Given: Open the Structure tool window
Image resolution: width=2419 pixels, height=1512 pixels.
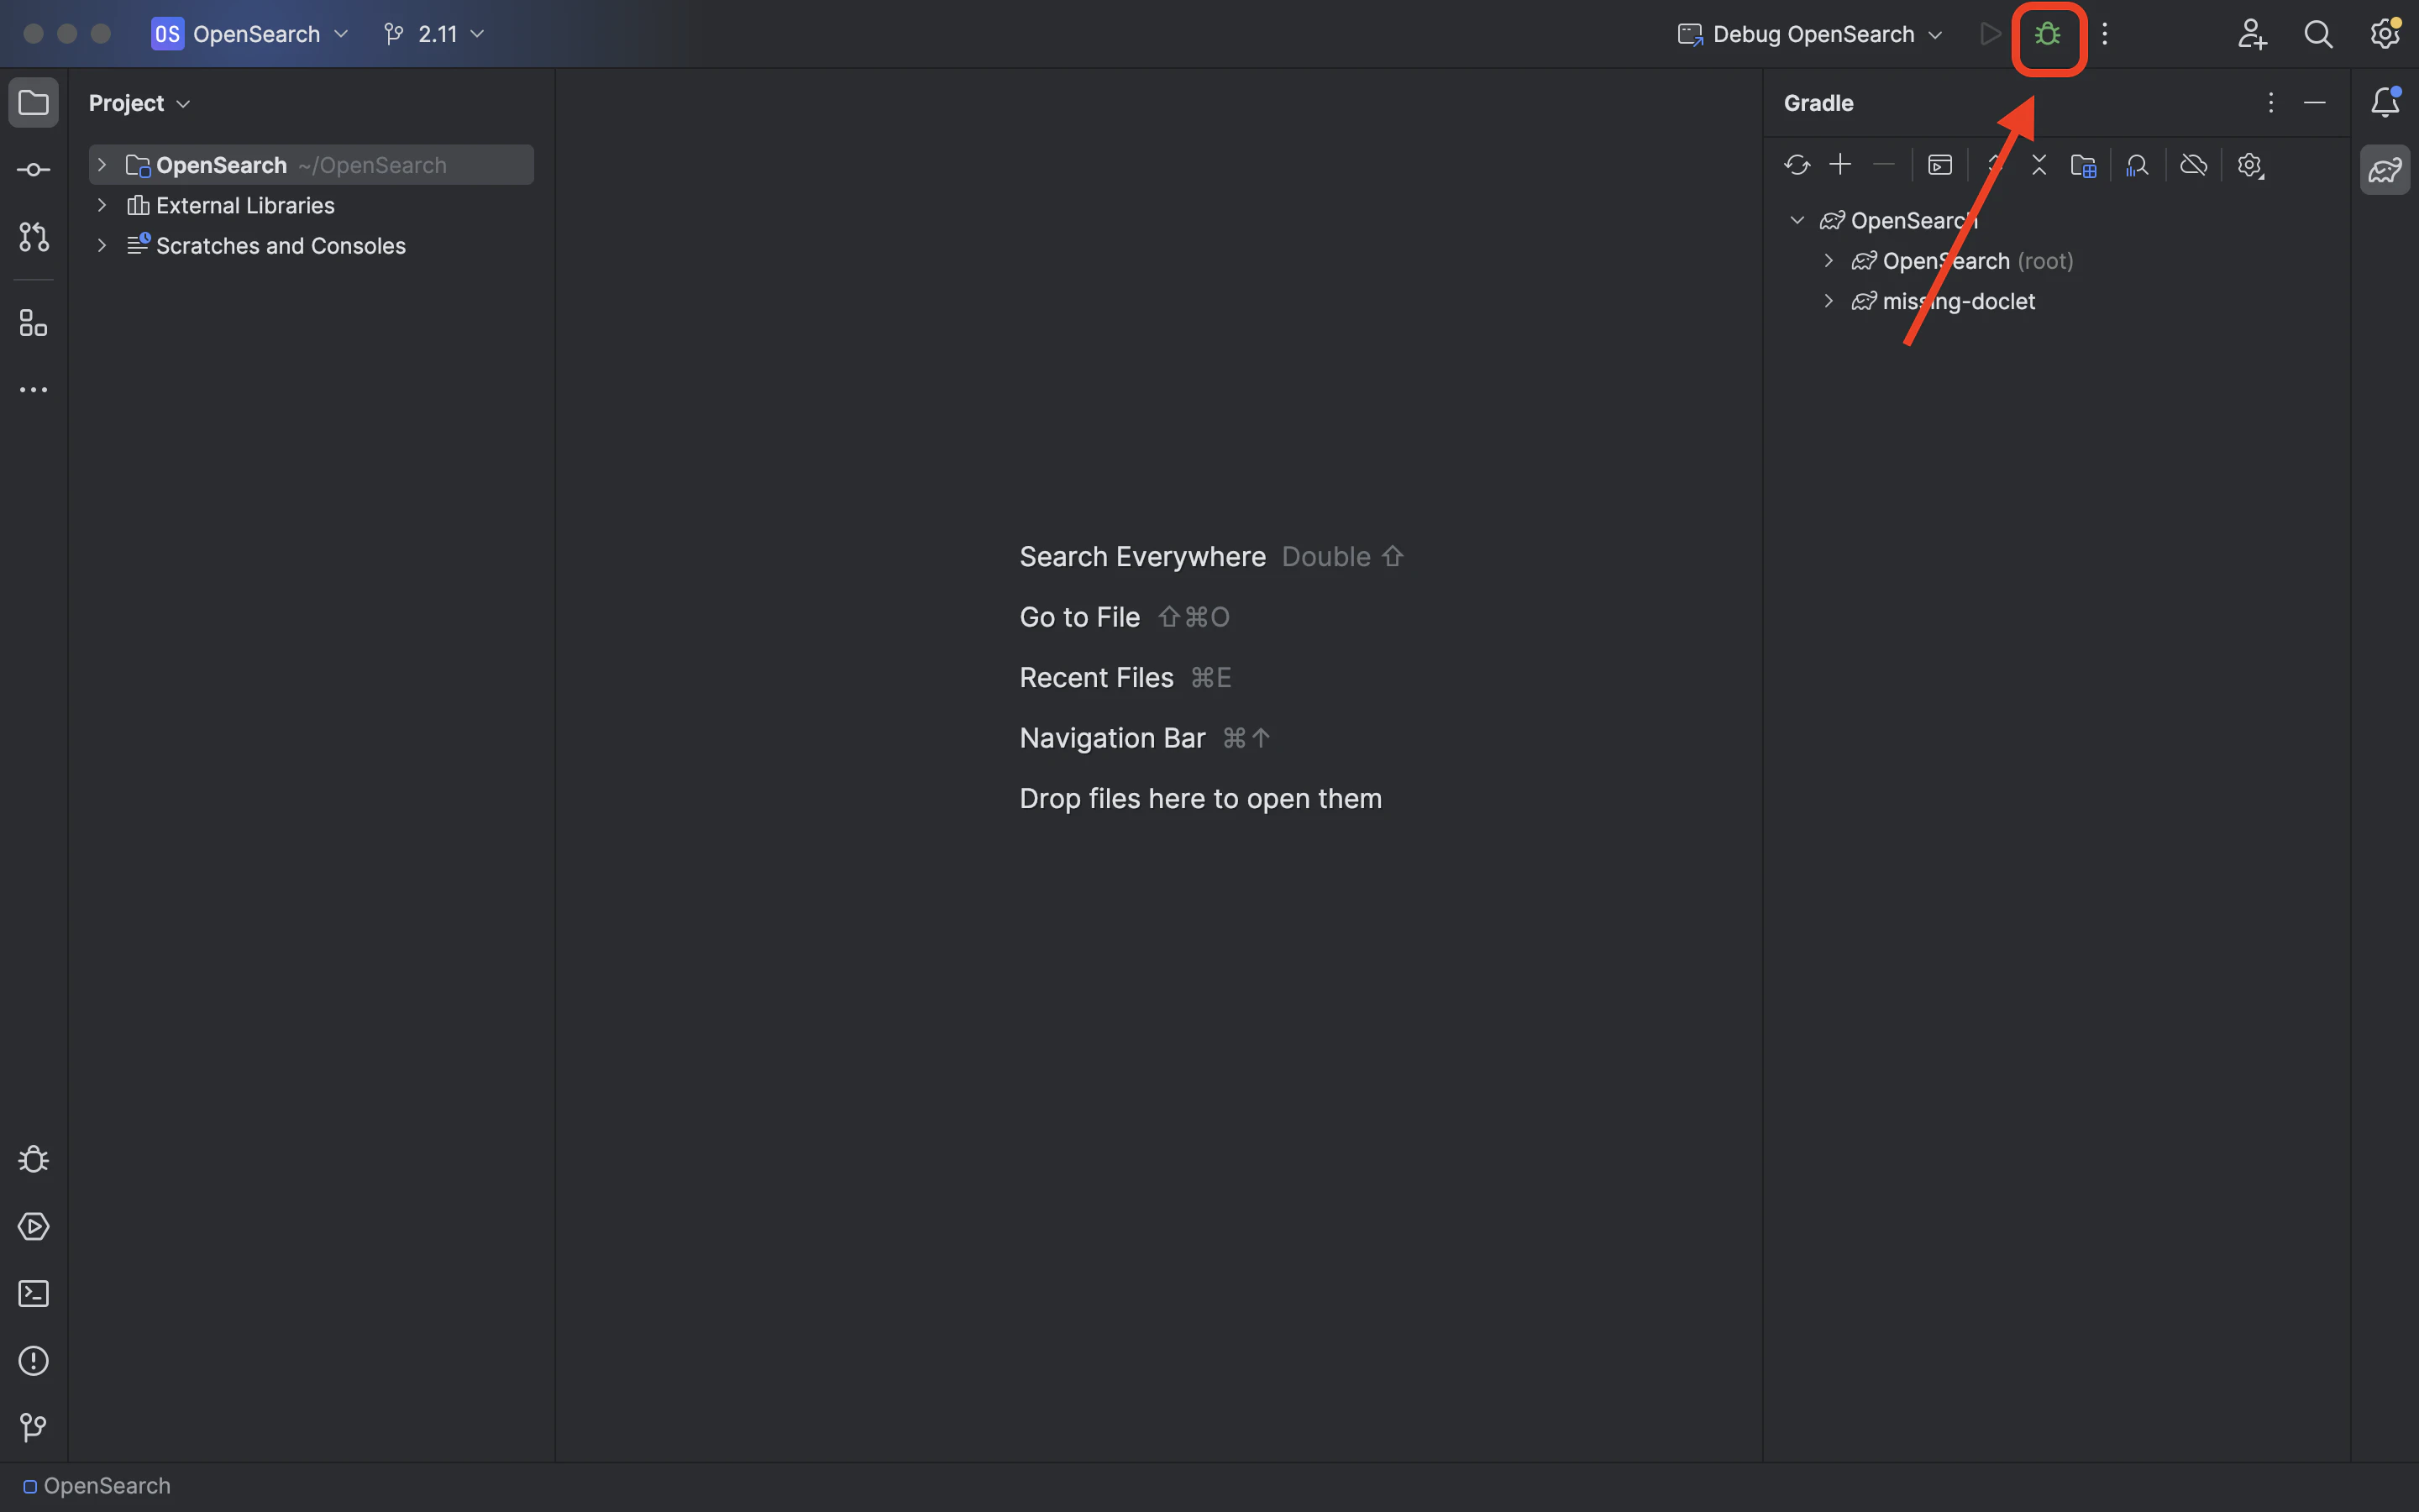Looking at the screenshot, I should [34, 323].
